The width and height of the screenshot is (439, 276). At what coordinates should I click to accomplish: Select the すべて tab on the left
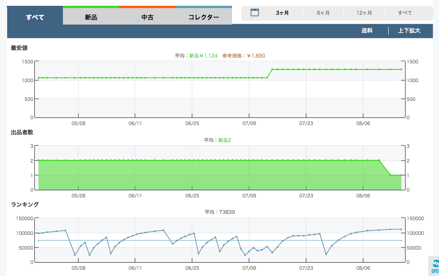coord(35,17)
